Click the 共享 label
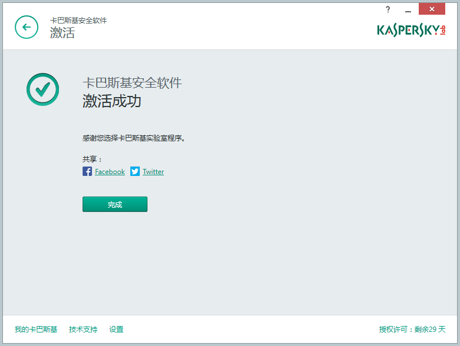 click(92, 159)
